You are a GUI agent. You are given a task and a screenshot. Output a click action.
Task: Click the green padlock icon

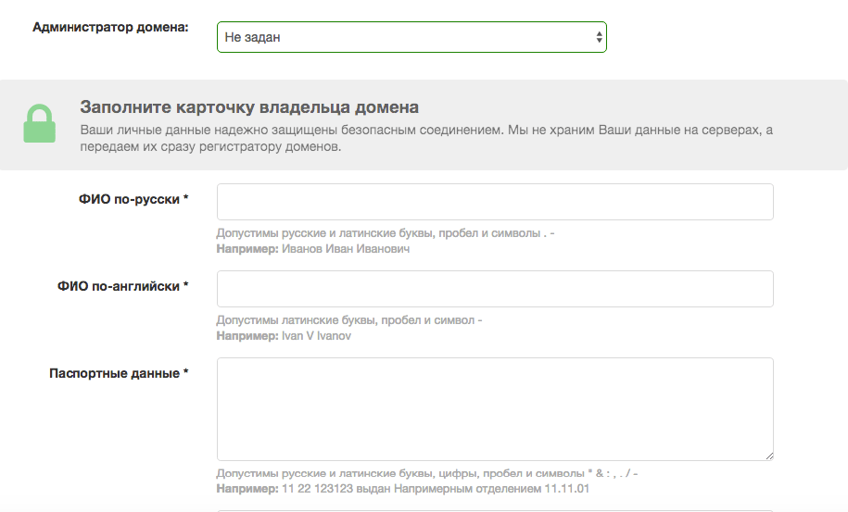(x=40, y=123)
